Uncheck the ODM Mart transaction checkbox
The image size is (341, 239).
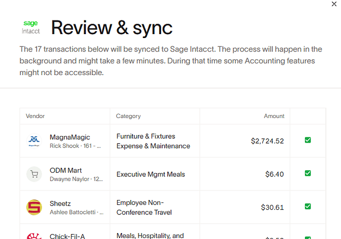pos(308,173)
